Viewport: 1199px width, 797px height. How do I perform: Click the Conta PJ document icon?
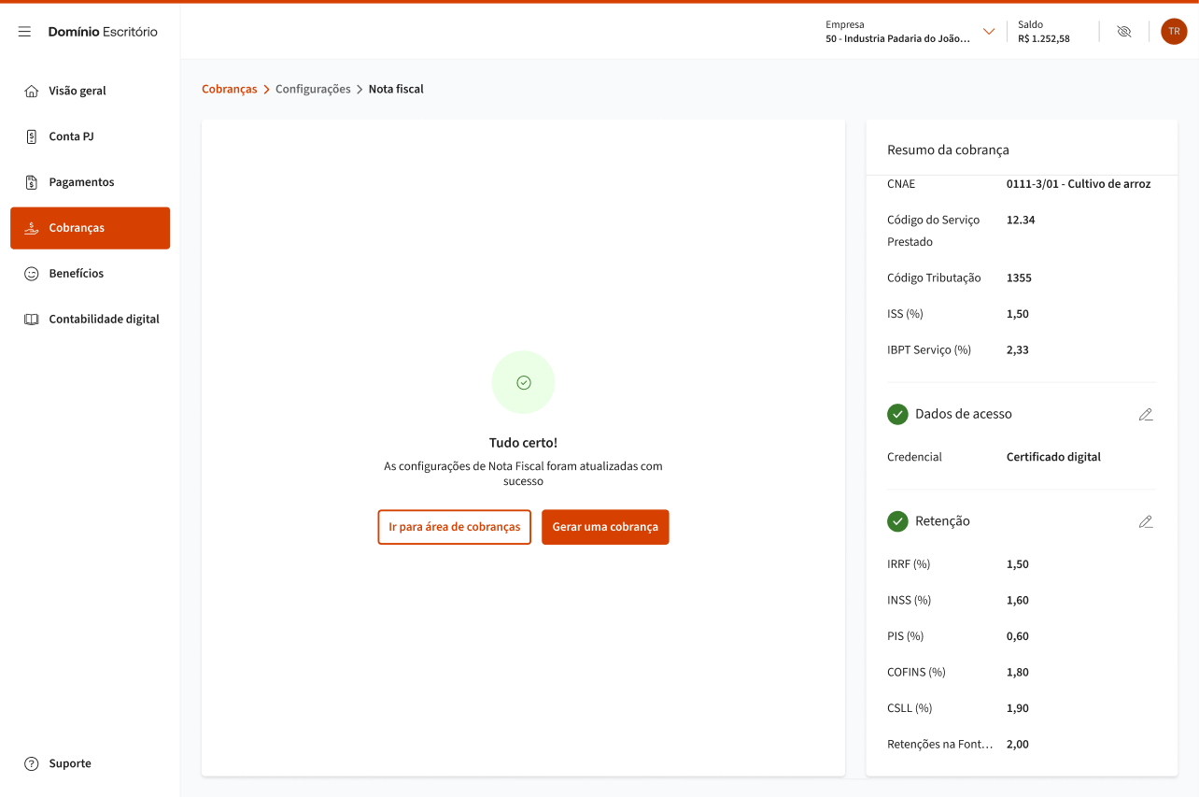tap(31, 136)
